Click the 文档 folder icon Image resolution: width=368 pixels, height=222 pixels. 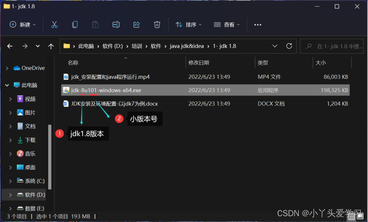(20, 126)
